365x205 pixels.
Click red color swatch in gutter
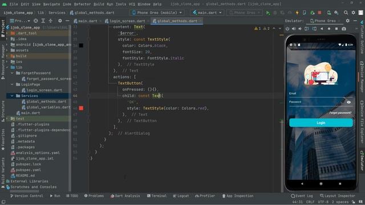click(x=81, y=108)
